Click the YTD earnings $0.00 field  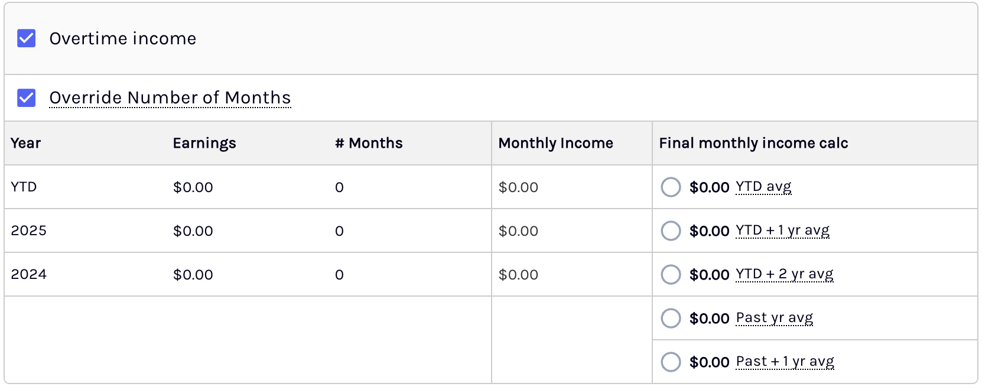tap(193, 187)
